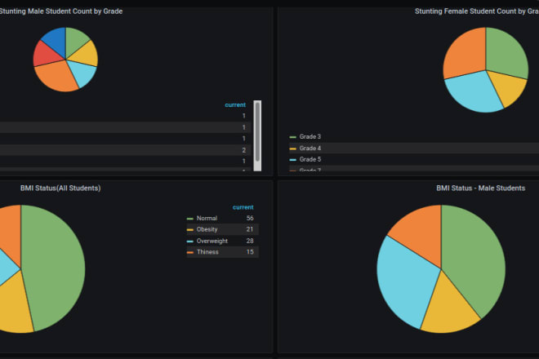
Task: Click the dark blue slice of Stunting Male pie
Action: [x=56, y=41]
